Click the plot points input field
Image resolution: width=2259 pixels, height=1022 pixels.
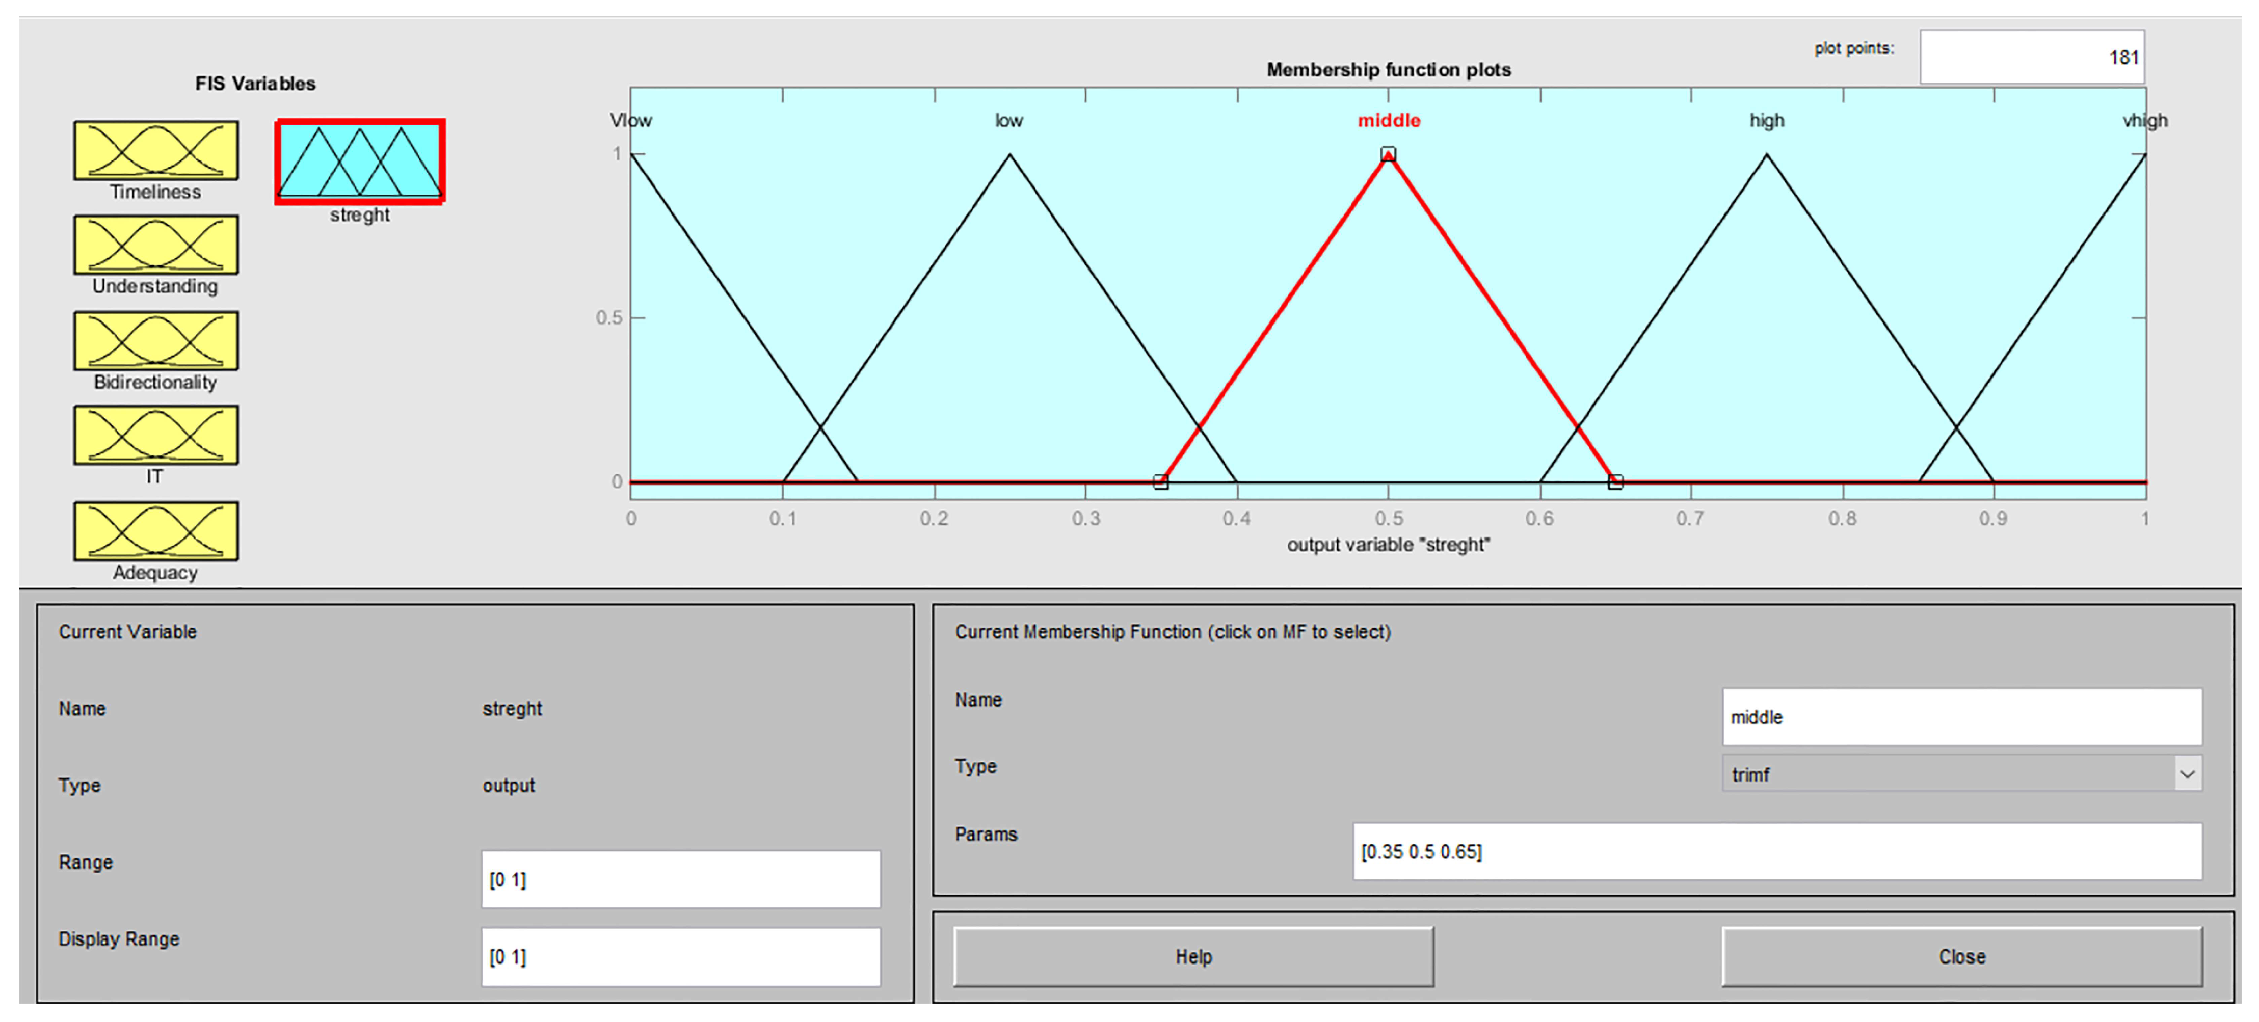point(2031,58)
